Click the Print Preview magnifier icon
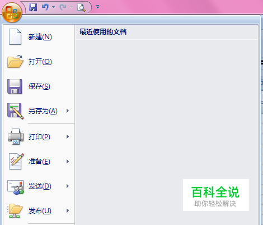Viewport: 263px width, 225px height. (81, 7)
